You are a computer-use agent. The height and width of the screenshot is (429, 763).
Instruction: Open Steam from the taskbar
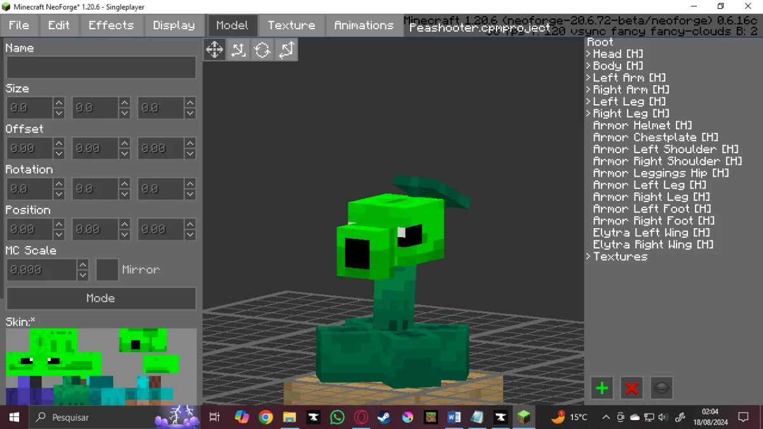tap(384, 417)
